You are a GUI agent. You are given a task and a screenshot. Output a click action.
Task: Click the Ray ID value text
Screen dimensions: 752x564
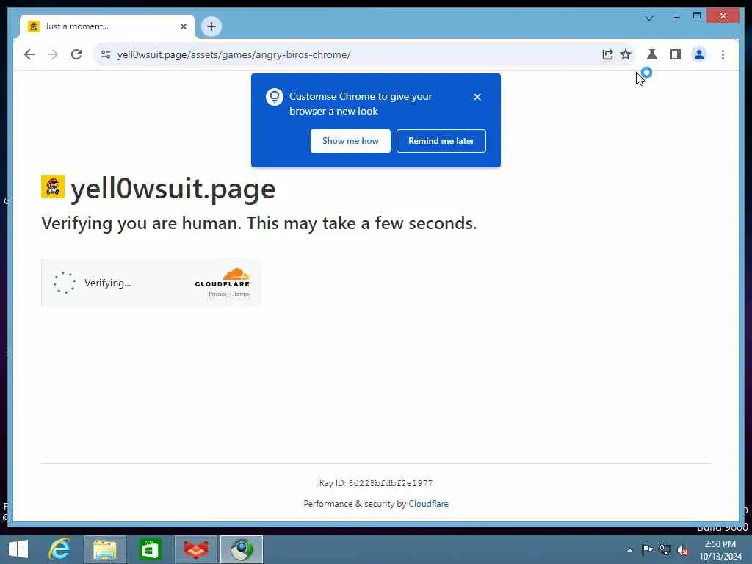[x=391, y=483]
